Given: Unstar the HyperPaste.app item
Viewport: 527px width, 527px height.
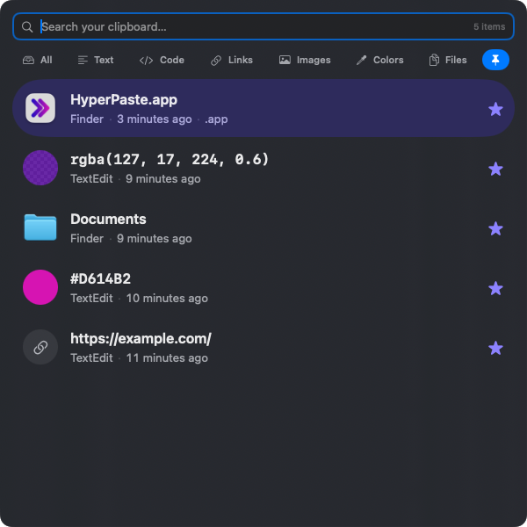Looking at the screenshot, I should pos(495,109).
